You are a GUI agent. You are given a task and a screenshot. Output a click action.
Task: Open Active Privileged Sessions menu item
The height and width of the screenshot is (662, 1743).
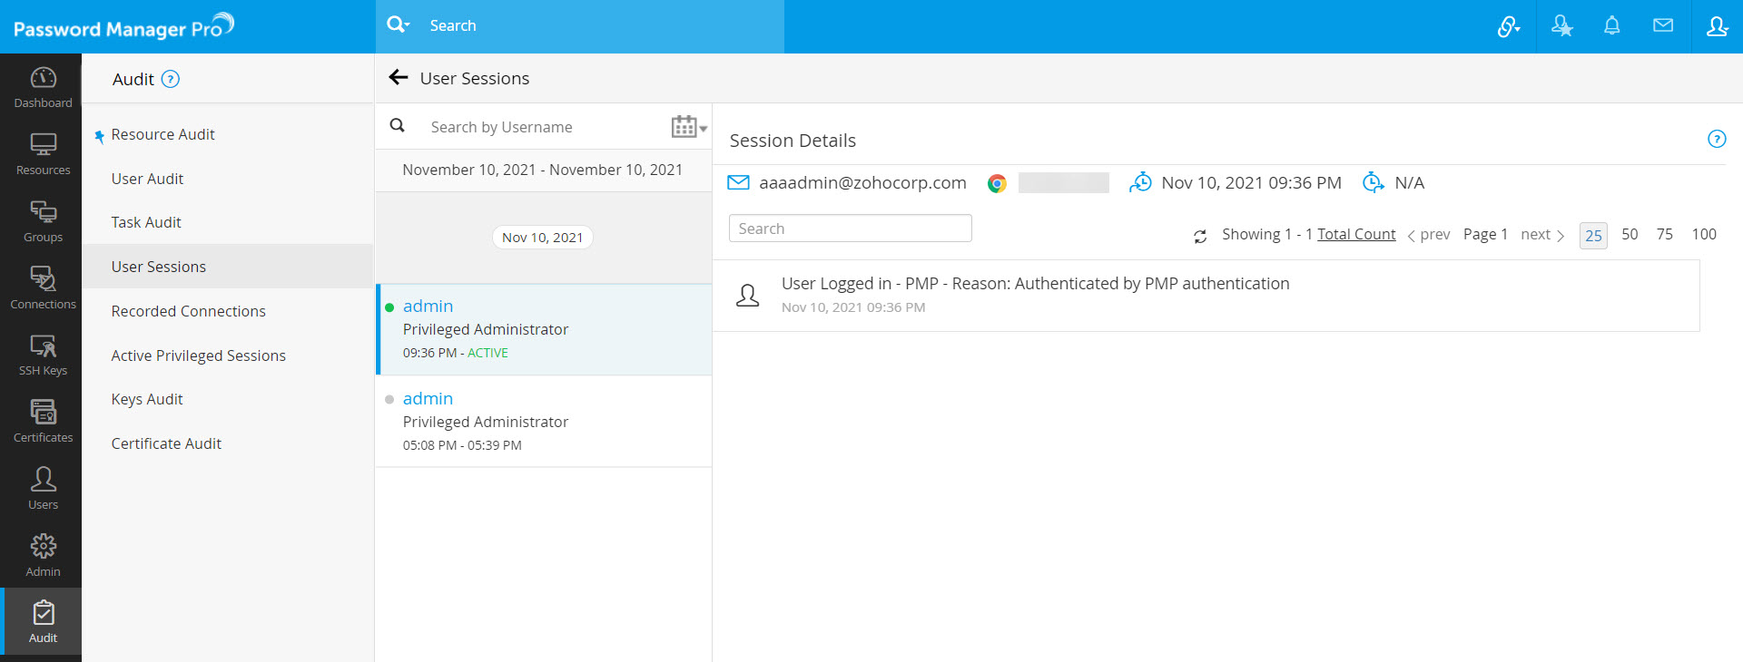coord(198,355)
